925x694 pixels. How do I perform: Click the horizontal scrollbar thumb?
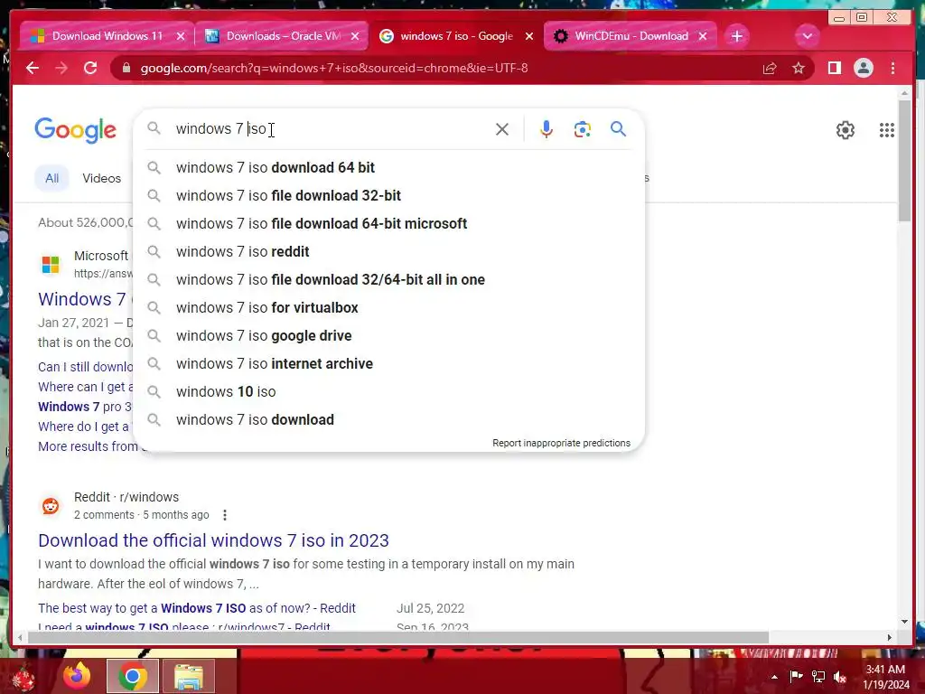(x=398, y=638)
